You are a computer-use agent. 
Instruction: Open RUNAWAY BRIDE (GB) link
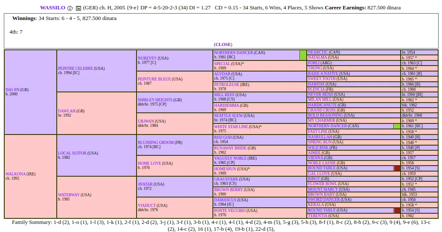[230, 148]
